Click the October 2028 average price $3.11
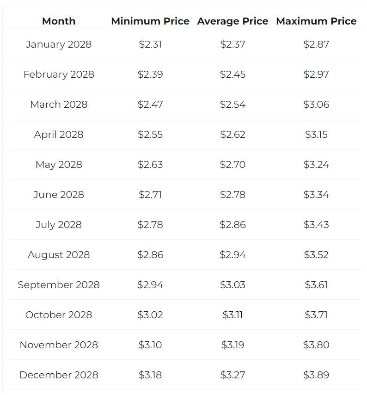 click(x=232, y=315)
